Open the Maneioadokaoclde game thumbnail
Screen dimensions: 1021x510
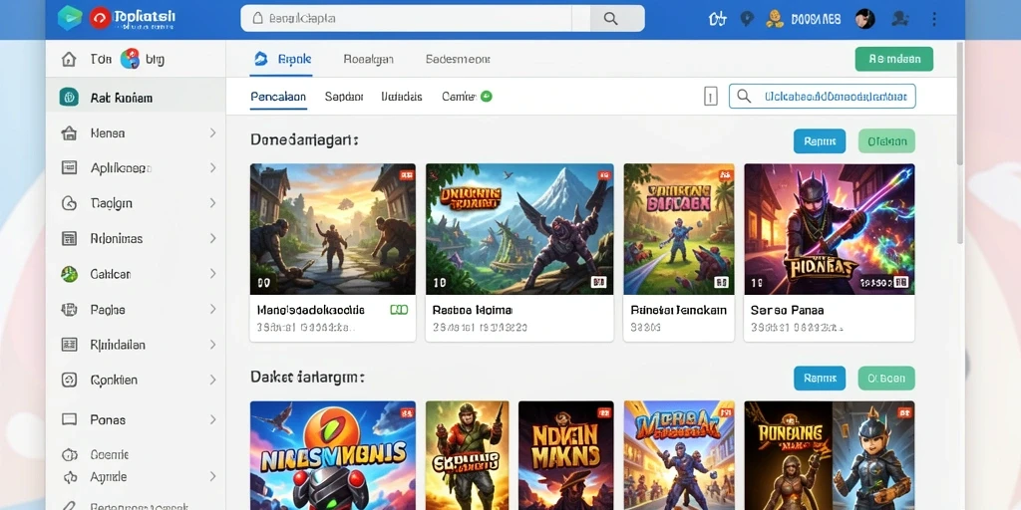point(333,229)
